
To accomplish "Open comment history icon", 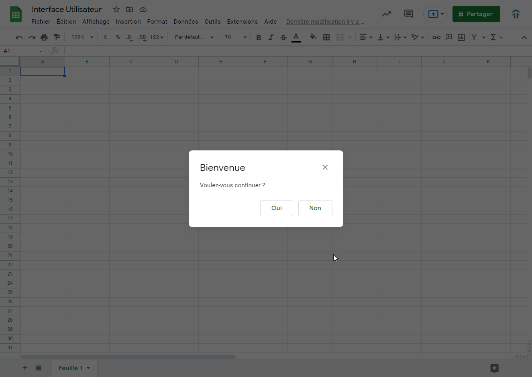I will pyautogui.click(x=409, y=14).
